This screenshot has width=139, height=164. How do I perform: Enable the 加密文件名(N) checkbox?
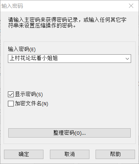coord(11,104)
